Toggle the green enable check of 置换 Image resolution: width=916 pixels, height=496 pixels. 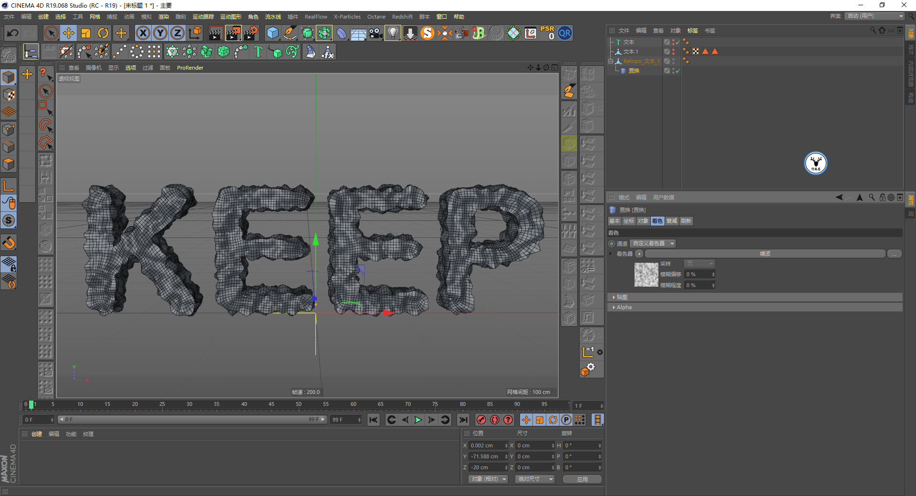pos(677,71)
